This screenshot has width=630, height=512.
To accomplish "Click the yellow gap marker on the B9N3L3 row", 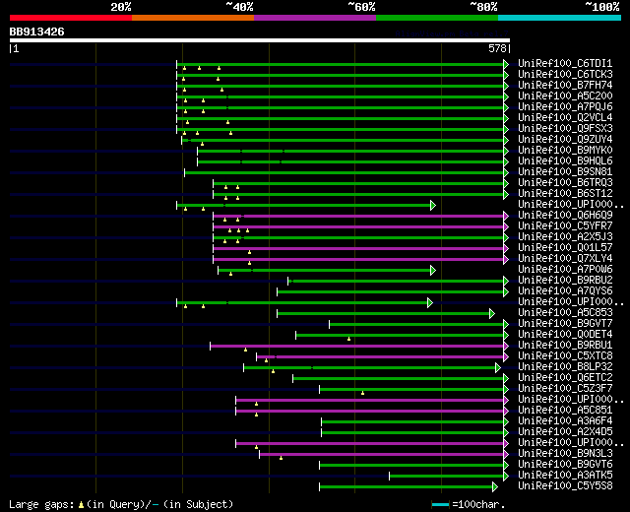I will tap(281, 458).
